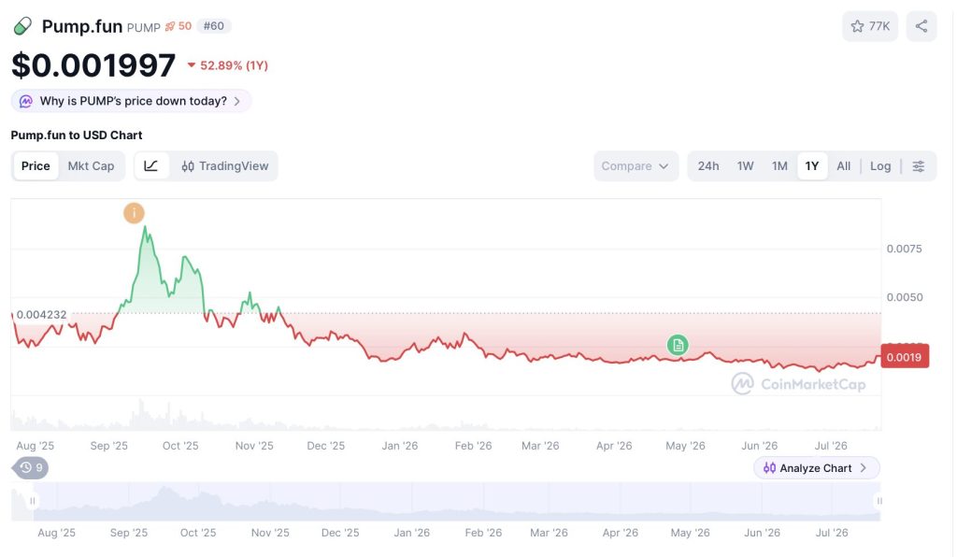
Task: Switch chart to TradingView mode
Action: click(224, 166)
